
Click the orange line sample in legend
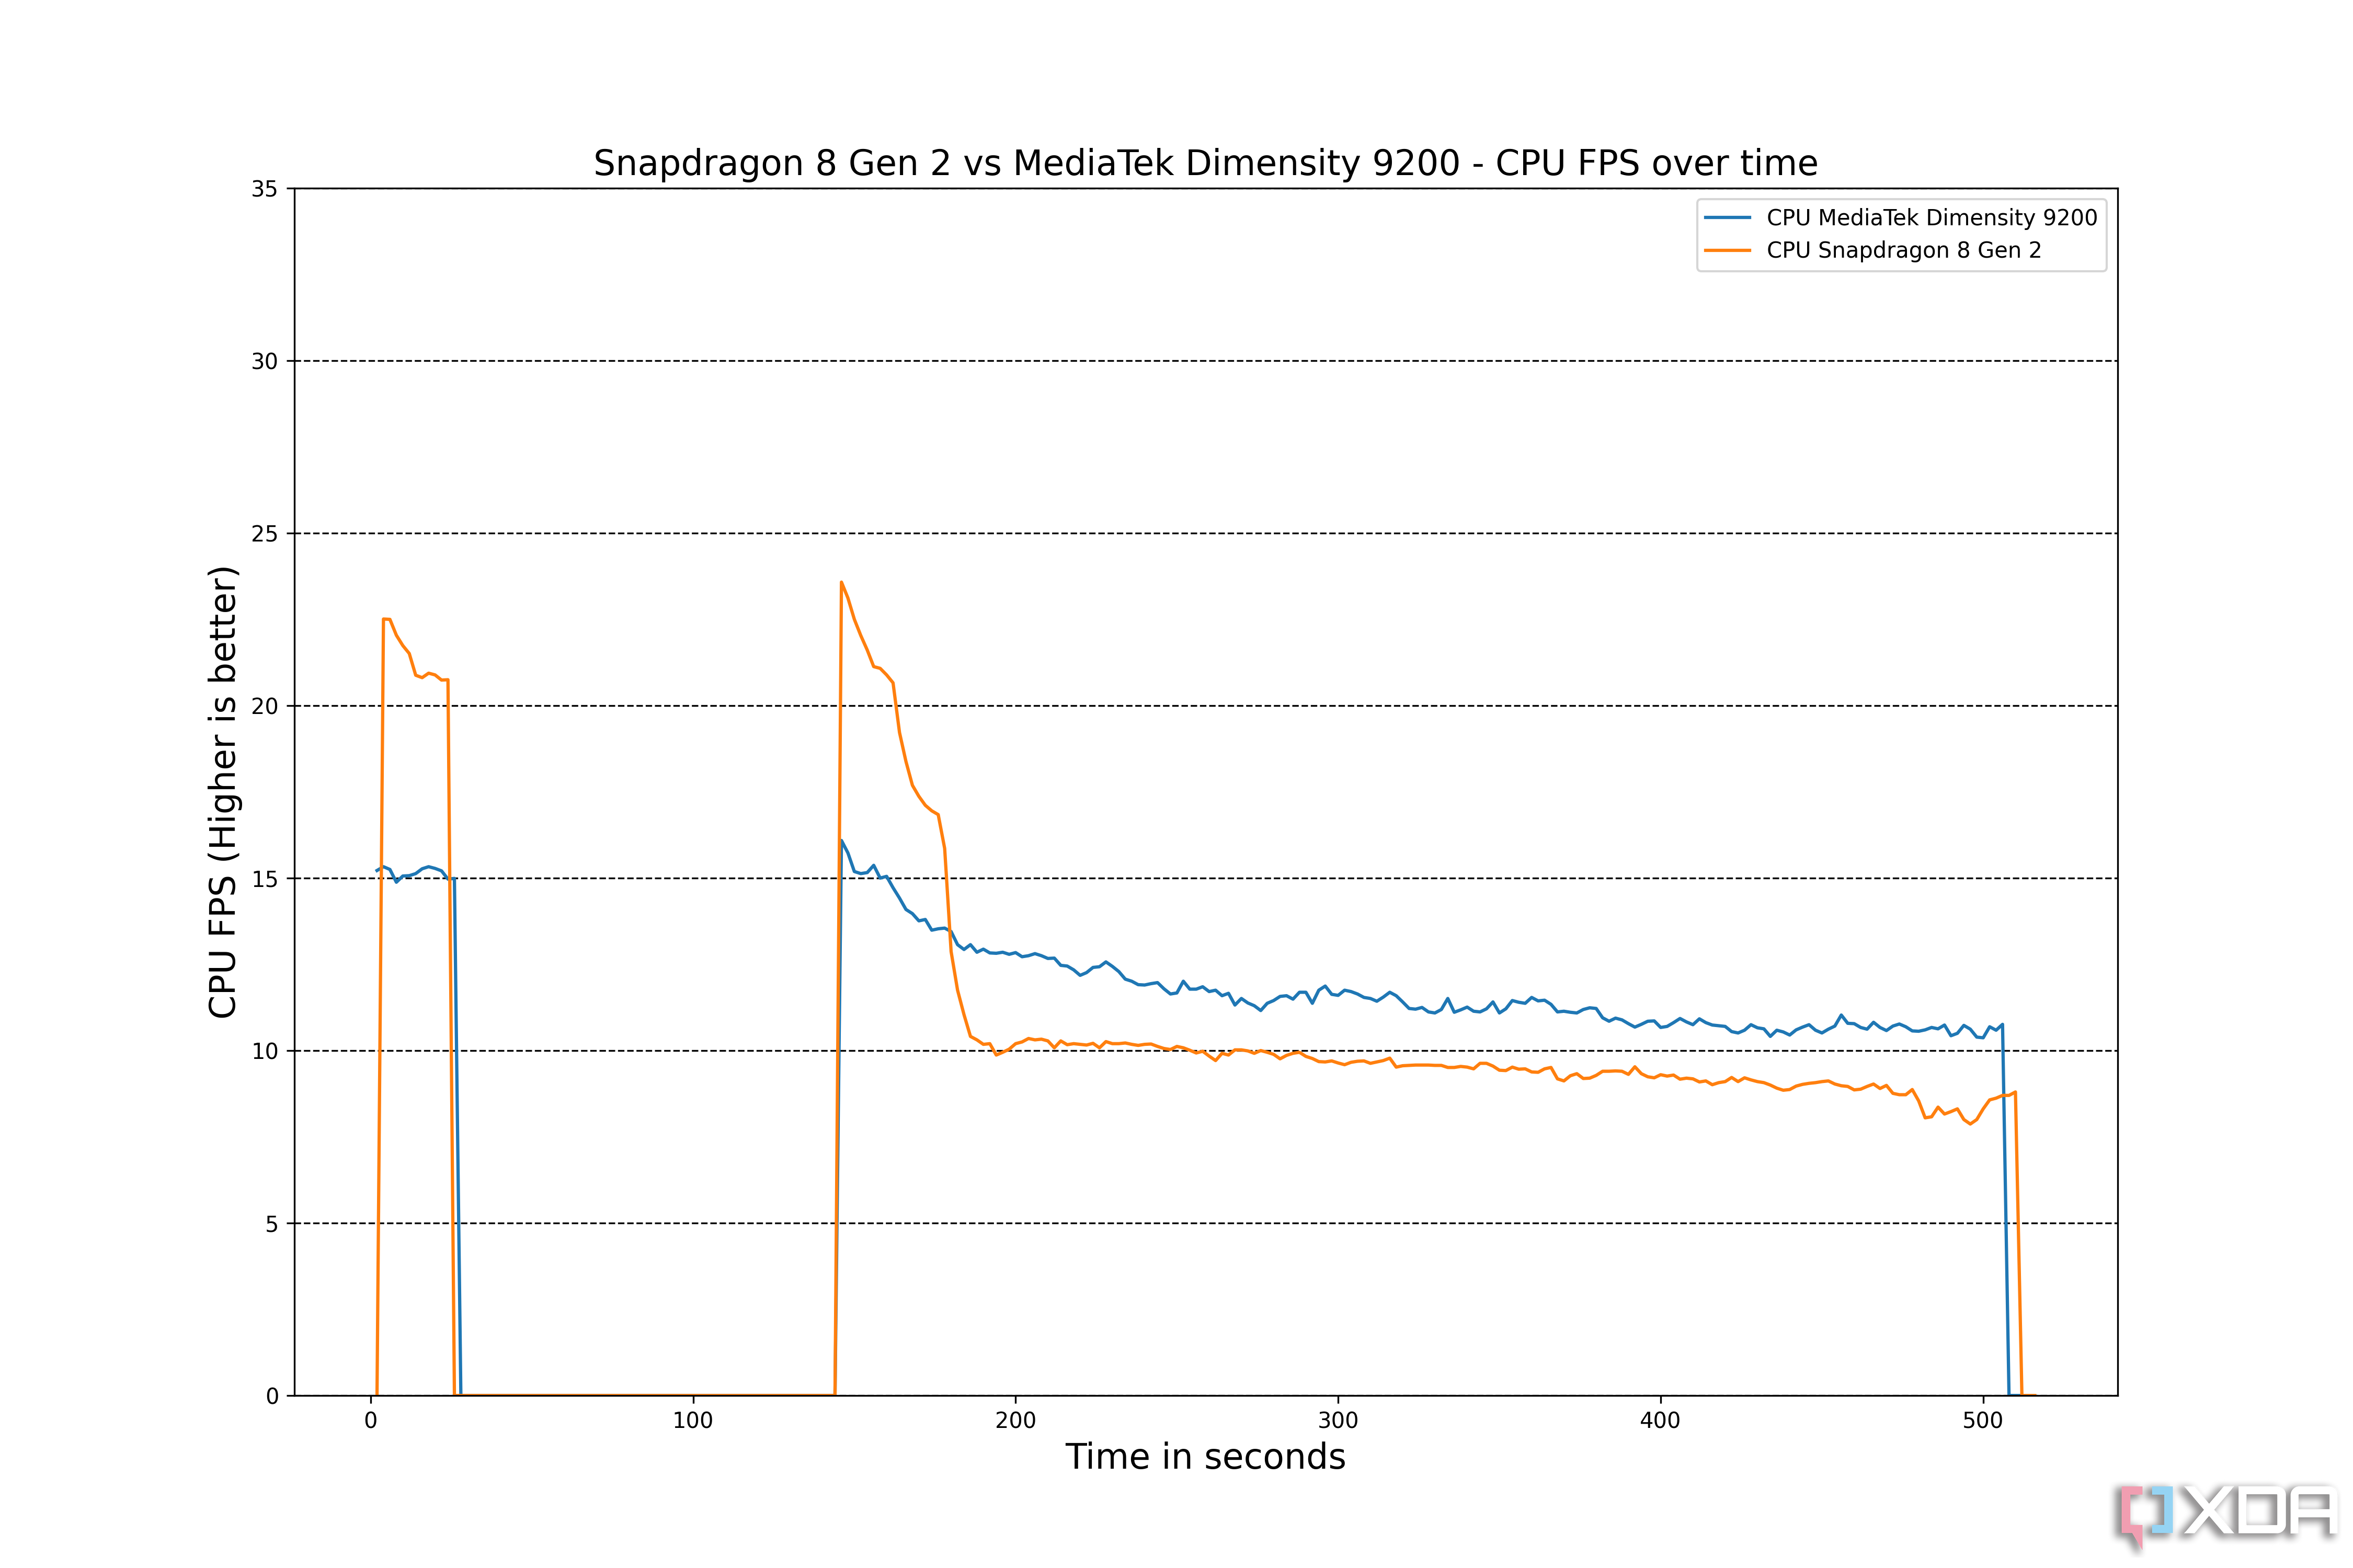[1728, 250]
